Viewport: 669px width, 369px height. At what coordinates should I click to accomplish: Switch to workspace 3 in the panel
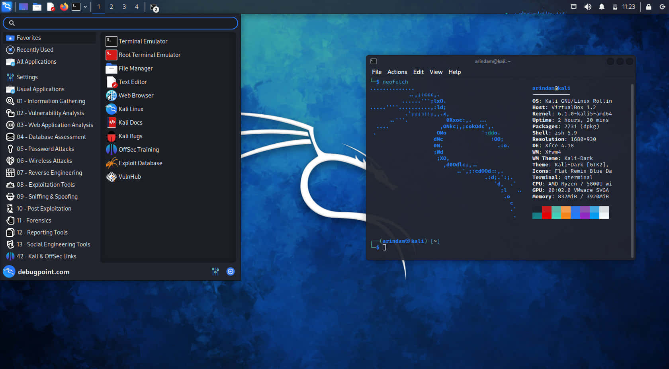tap(124, 6)
